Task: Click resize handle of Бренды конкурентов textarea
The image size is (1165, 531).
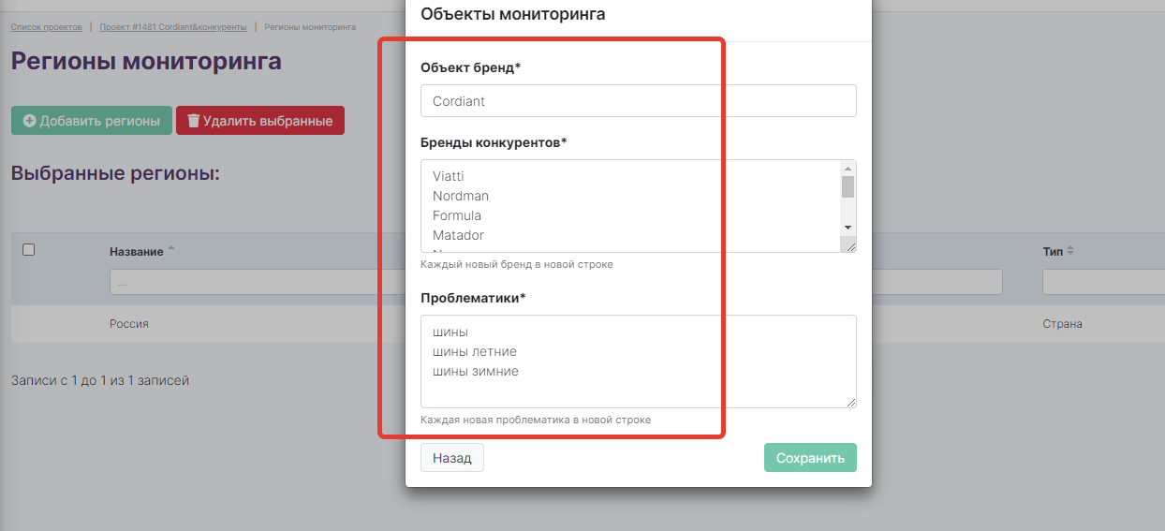Action: pyautogui.click(x=848, y=245)
